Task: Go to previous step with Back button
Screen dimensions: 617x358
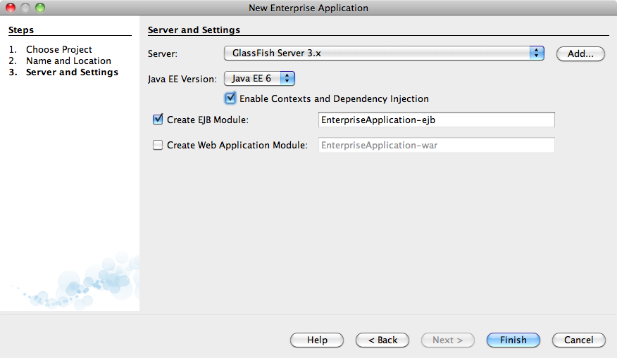Action: [x=382, y=340]
